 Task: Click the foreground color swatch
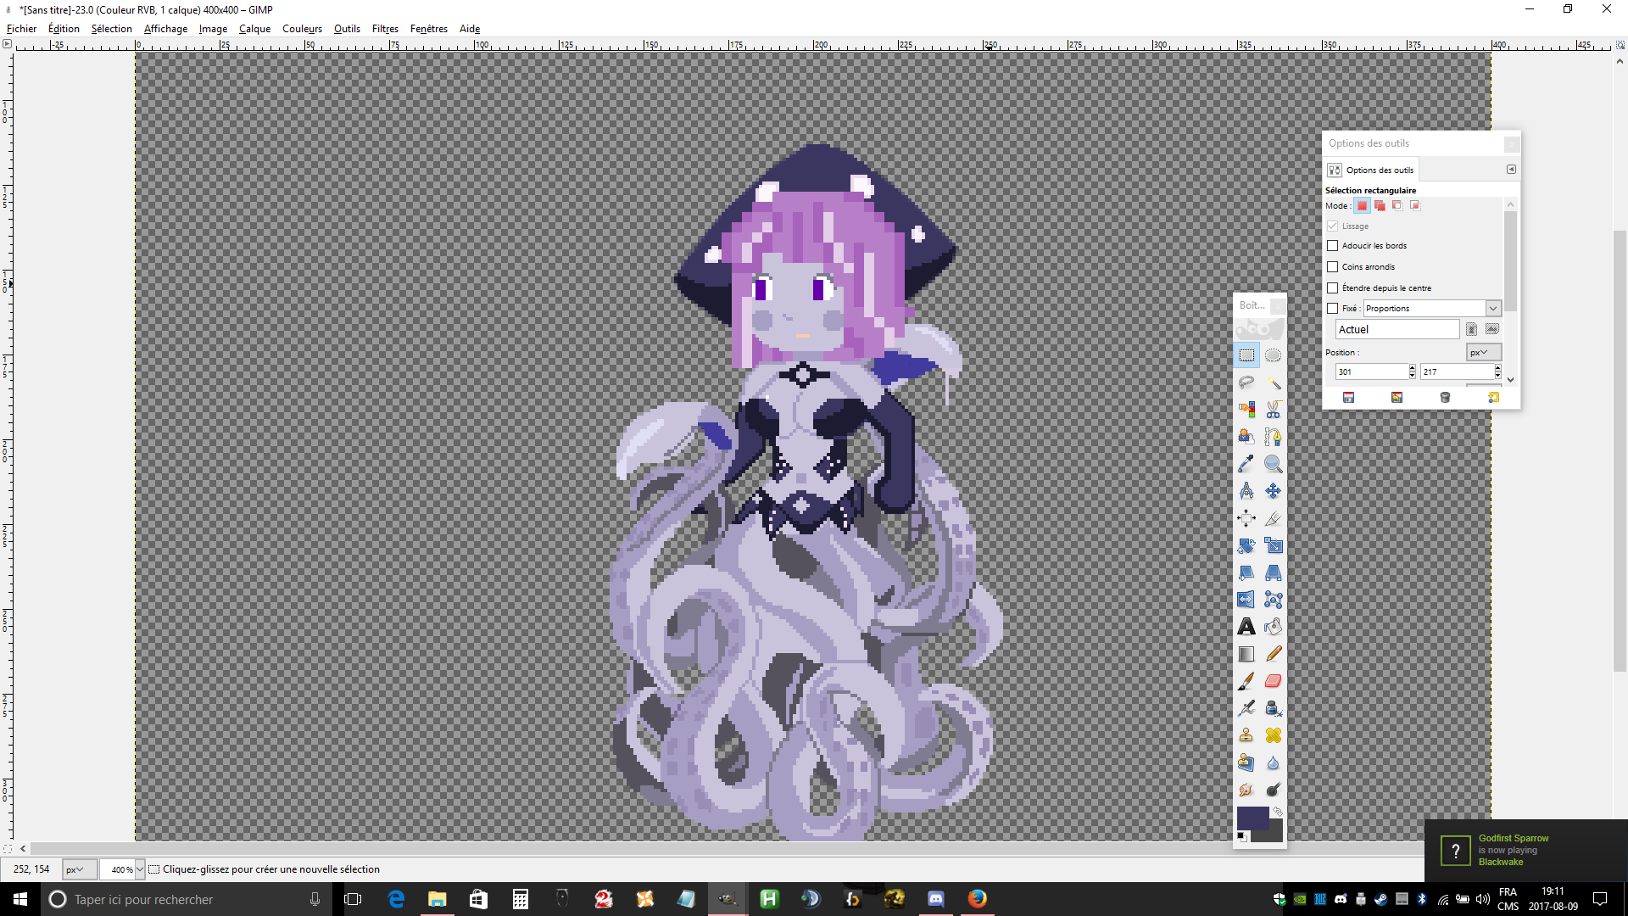click(1252, 818)
